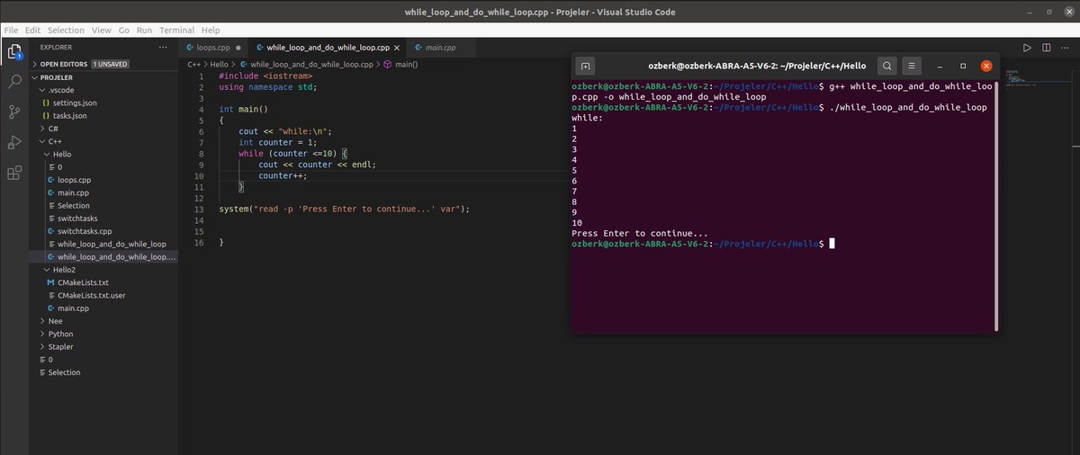1080x455 pixels.
Task: Open the View menu
Action: click(103, 30)
